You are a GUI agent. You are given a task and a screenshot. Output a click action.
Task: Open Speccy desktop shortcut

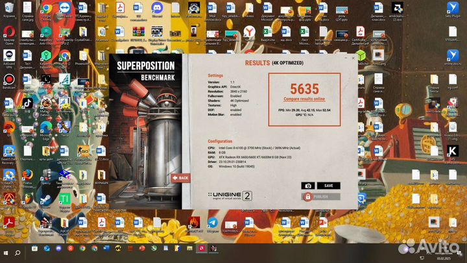coord(46,177)
